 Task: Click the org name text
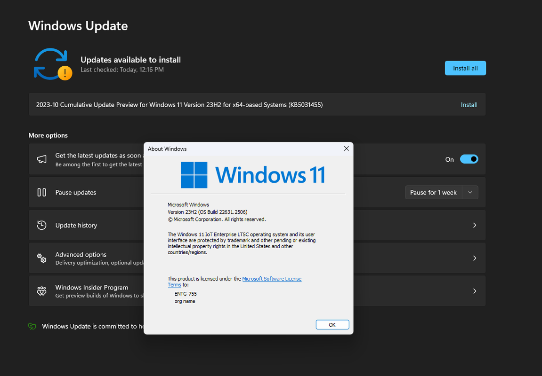(185, 301)
